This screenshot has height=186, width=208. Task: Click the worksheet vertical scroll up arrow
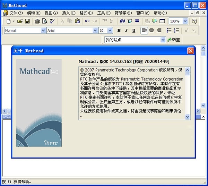[203, 48]
